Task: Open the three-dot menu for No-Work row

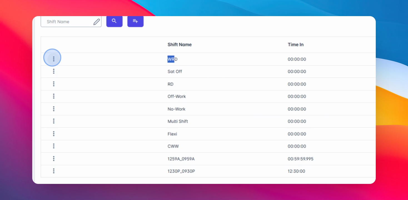Action: tap(54, 109)
